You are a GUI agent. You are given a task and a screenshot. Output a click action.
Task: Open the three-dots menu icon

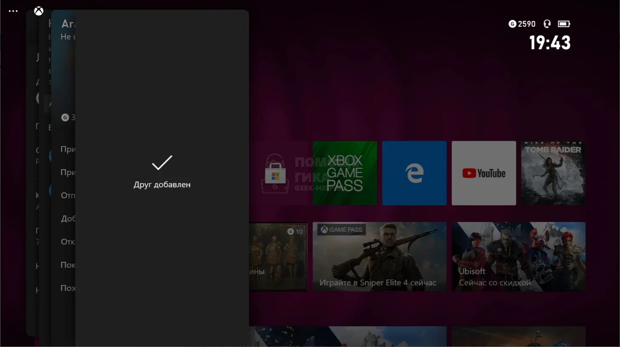pos(13,11)
